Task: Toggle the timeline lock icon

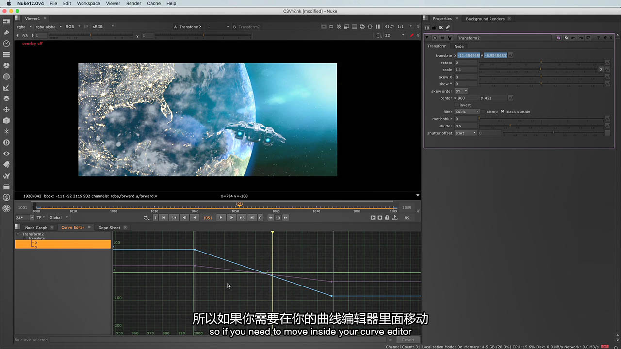Action: click(x=387, y=218)
